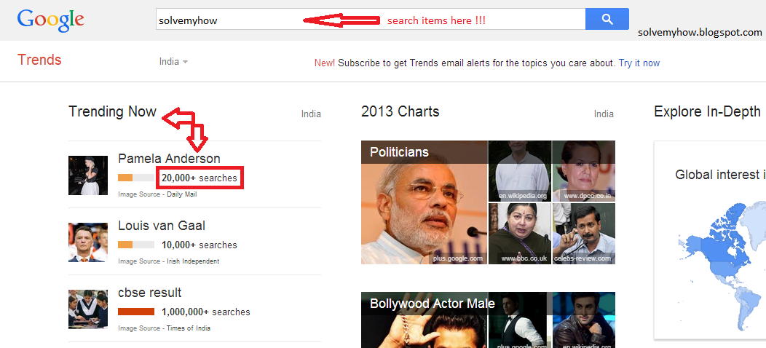This screenshot has width=766, height=348.
Task: Click the Explore In-Depth heading
Action: [707, 112]
